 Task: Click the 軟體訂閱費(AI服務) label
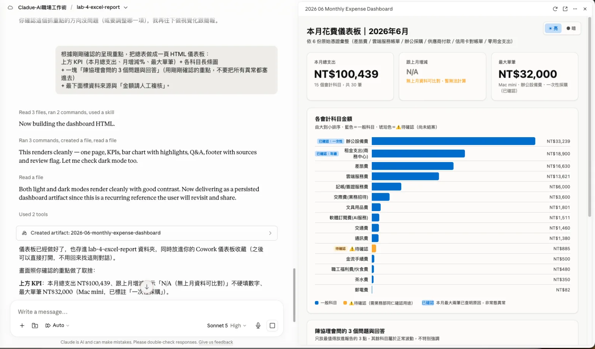349,218
